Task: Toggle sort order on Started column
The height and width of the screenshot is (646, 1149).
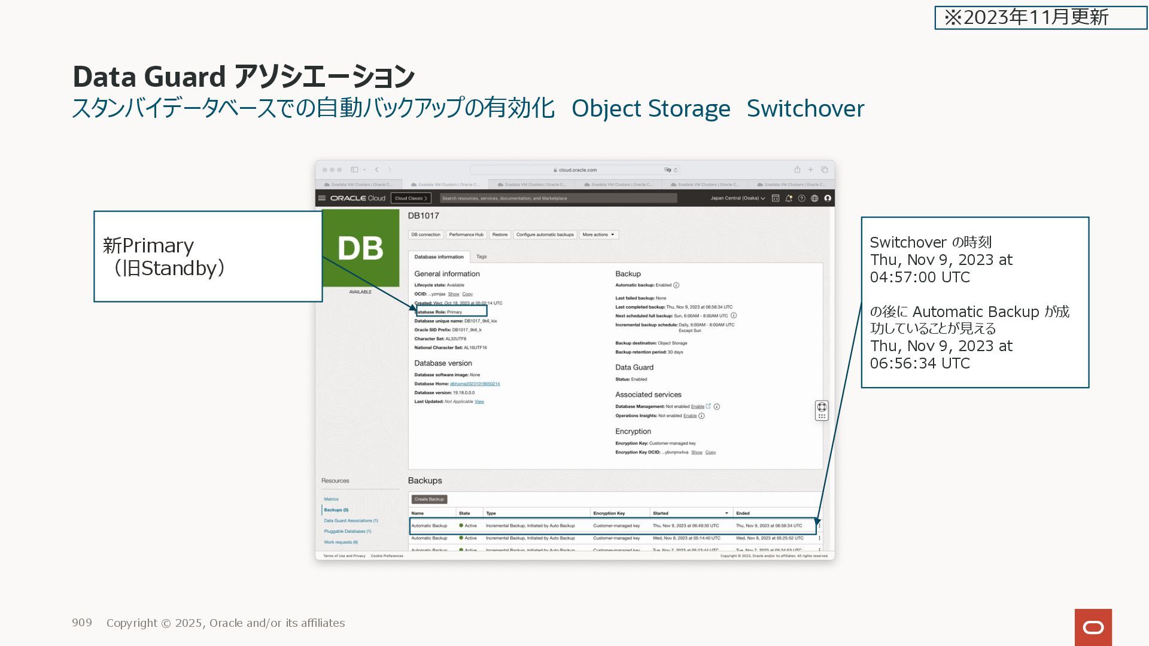Action: click(727, 513)
